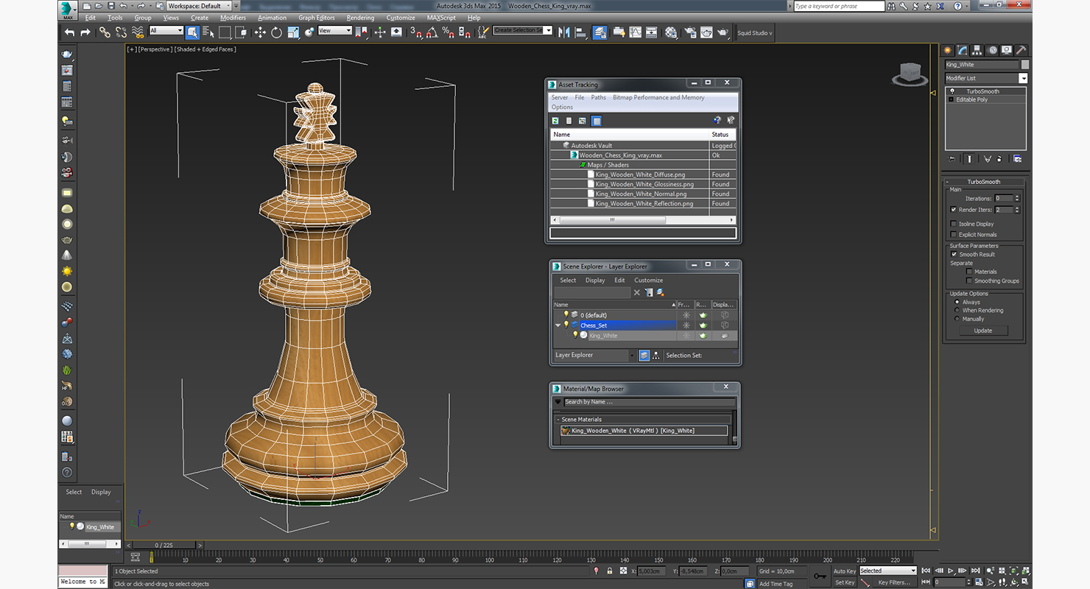The height and width of the screenshot is (589, 1090).
Task: Toggle the Smooth Result checkbox
Action: coord(954,254)
